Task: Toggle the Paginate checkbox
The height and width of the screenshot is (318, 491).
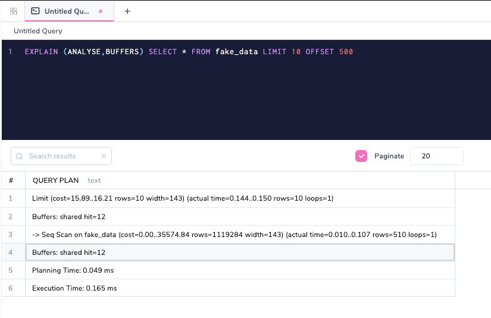Action: [x=361, y=156]
